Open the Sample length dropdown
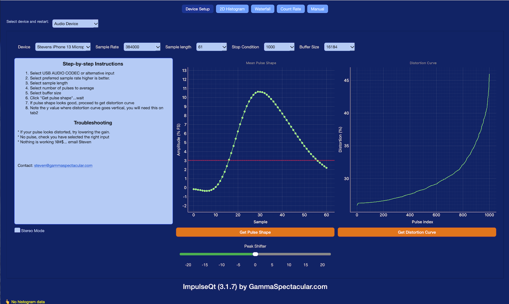The width and height of the screenshot is (509, 304). pos(211,47)
